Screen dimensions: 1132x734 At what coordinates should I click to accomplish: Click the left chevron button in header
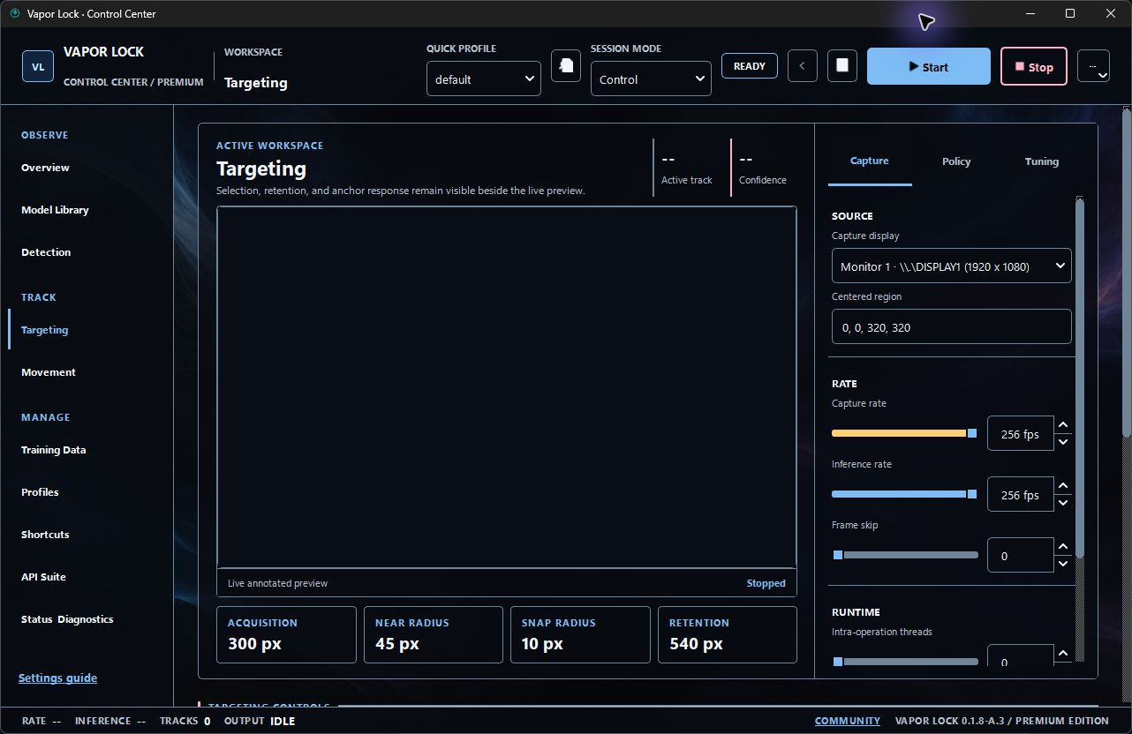click(802, 66)
